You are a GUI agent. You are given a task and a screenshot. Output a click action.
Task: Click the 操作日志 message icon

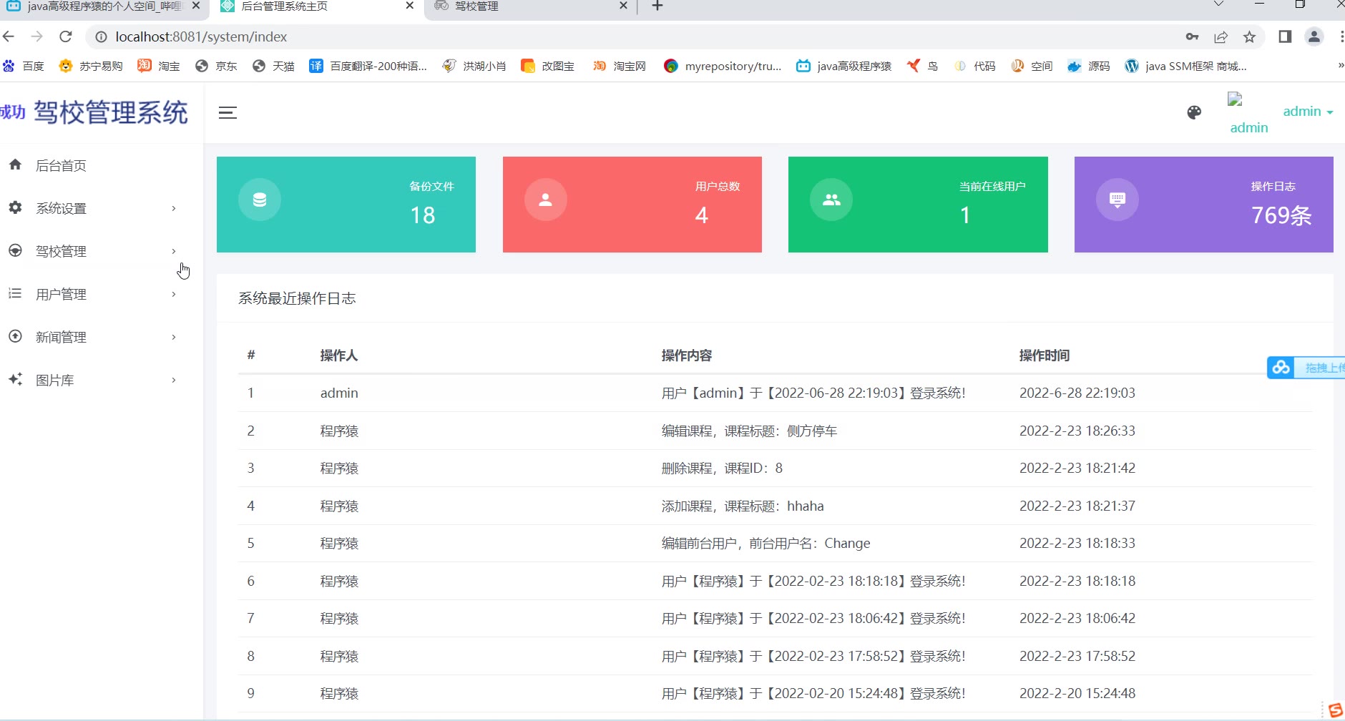click(1117, 200)
